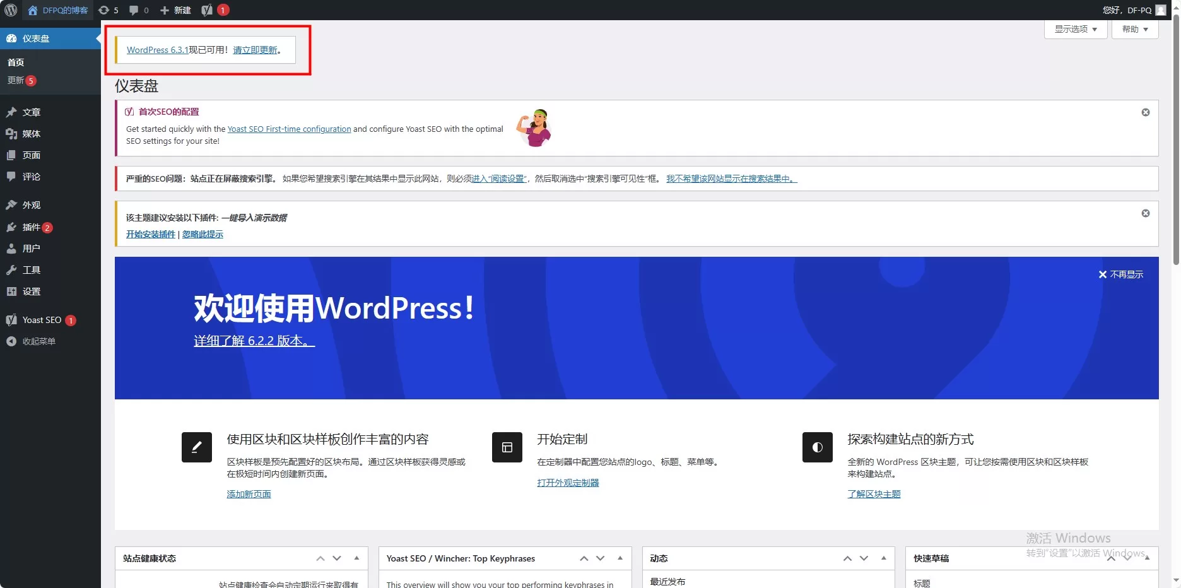Open the 进入"阅读设置" link

pos(499,179)
